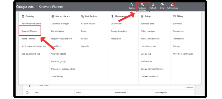Image resolution: width=222 pixels, height=99 pixels.
Task: Open Uploads under Bulk Actions
Action: tap(85, 46)
